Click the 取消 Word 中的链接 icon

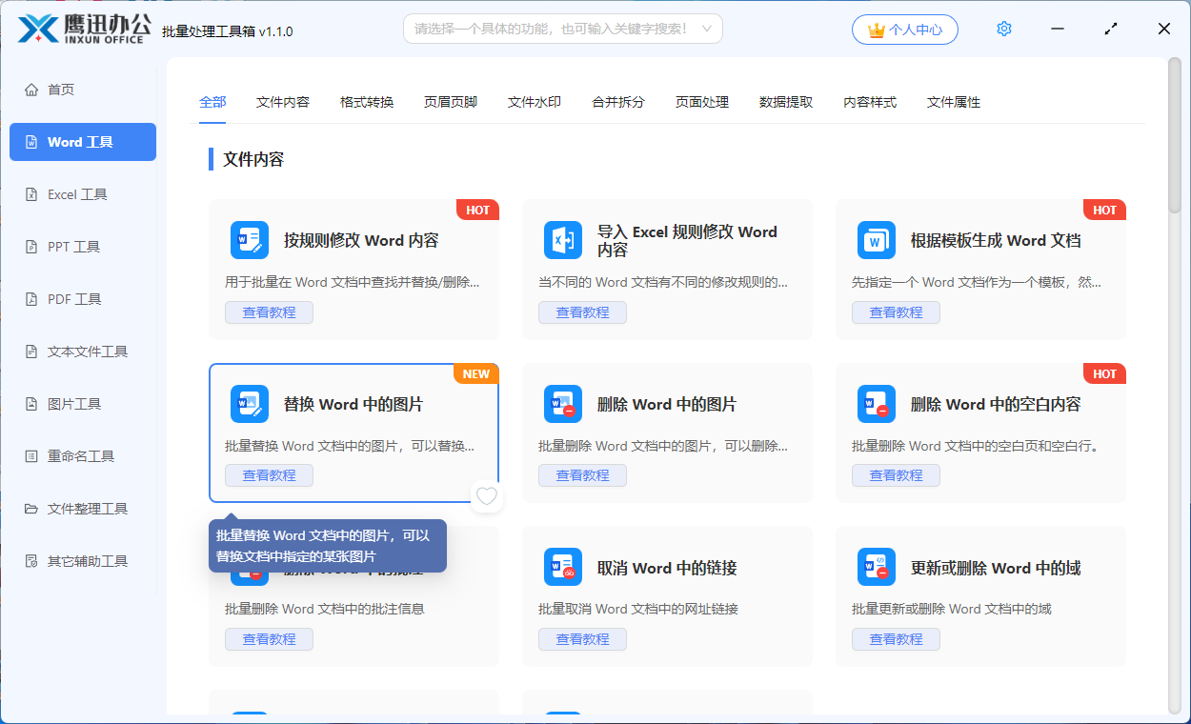(x=563, y=567)
